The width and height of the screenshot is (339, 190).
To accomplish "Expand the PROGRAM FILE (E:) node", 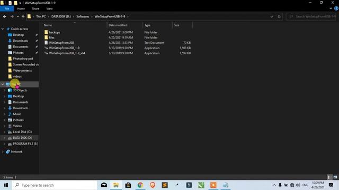I will [5, 144].
